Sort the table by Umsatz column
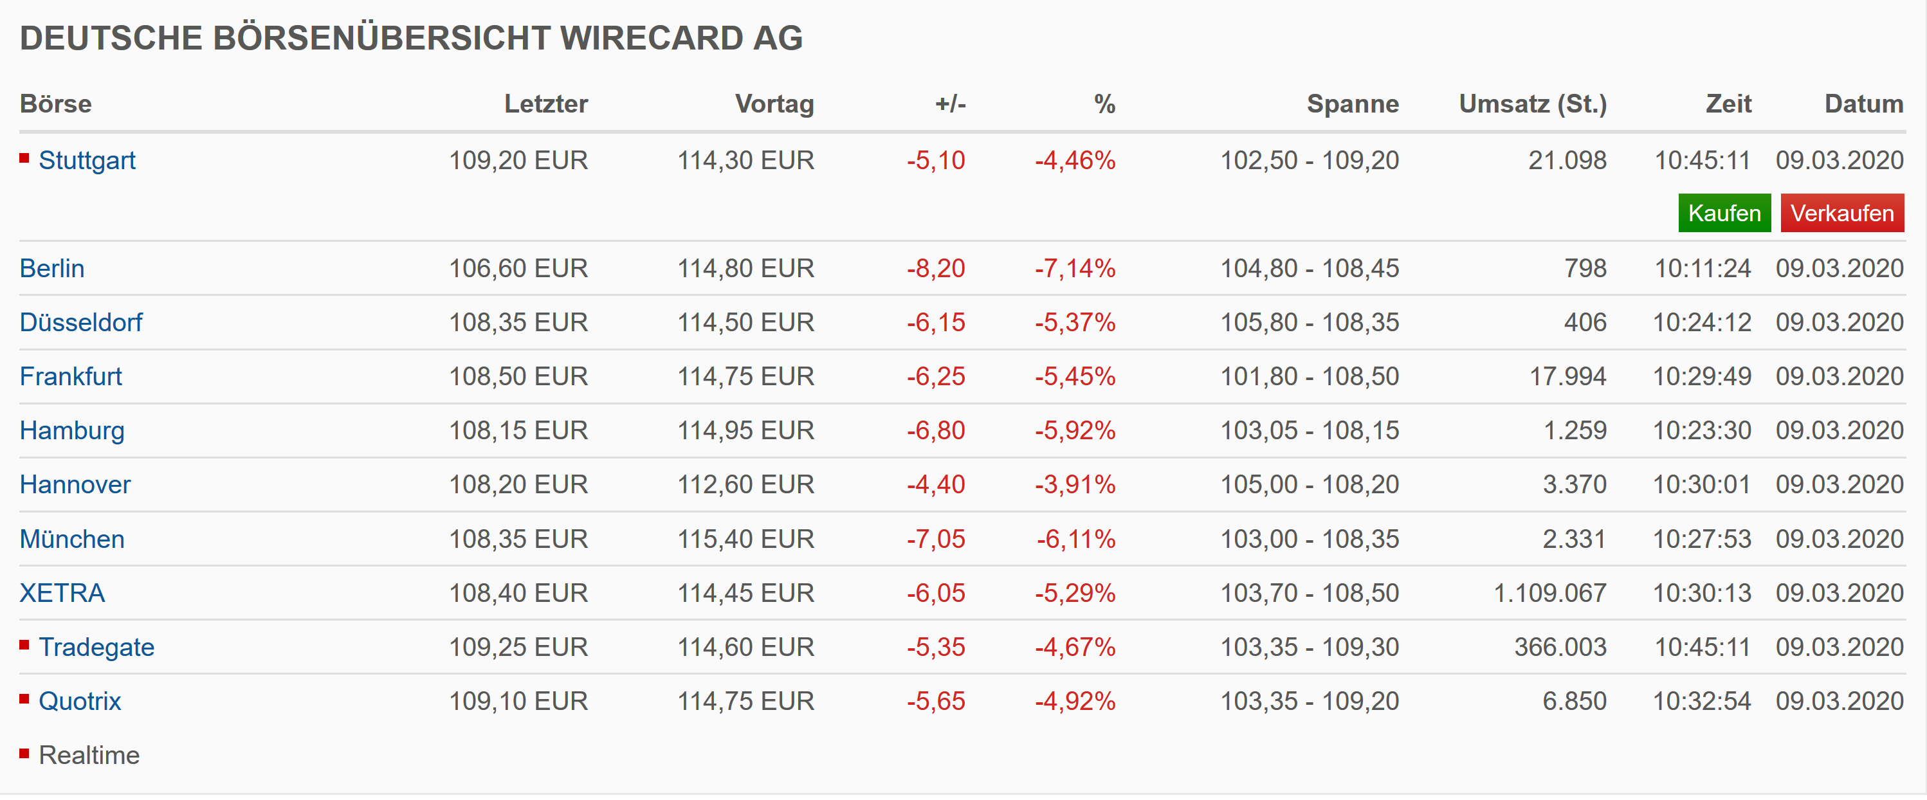Screen dimensions: 1927x800 pos(1533,104)
